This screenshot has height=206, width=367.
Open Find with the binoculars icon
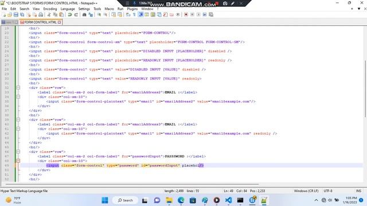coord(84,14)
